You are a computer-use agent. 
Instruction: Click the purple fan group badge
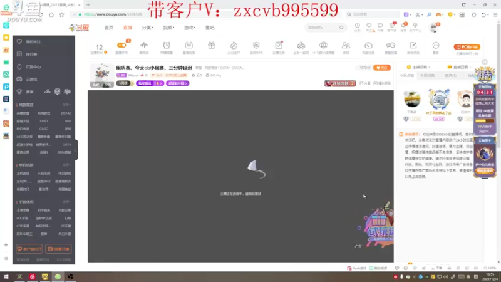[178, 83]
